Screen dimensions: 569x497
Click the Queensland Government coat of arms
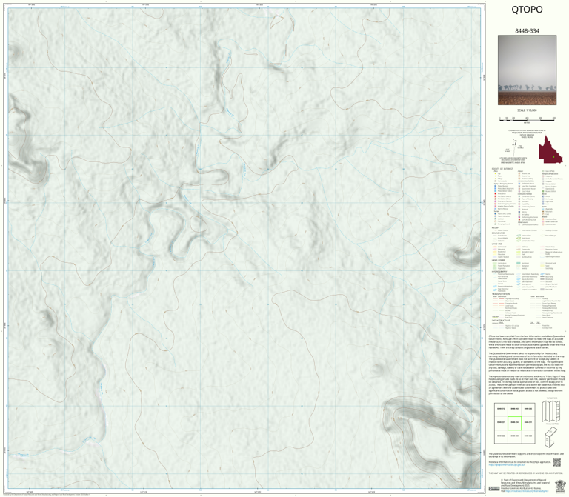560,487
